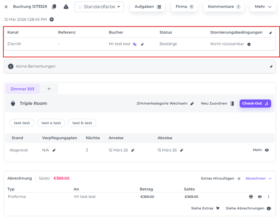Select the guest chip test a test
The width and height of the screenshot is (280, 223).
[51, 123]
